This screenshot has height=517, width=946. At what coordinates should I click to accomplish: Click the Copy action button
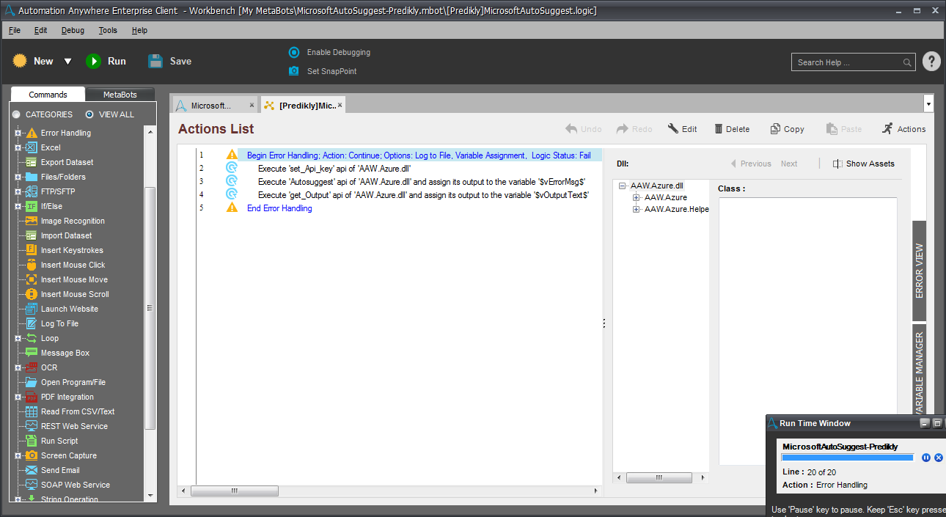(x=787, y=129)
